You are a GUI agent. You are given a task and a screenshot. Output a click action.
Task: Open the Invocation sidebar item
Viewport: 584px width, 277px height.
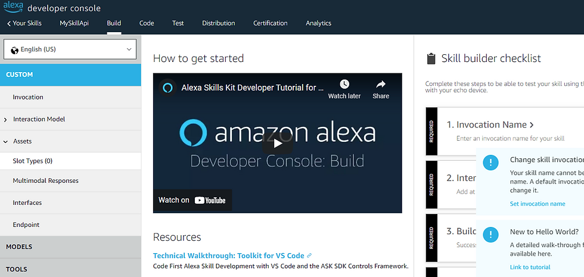[70, 97]
